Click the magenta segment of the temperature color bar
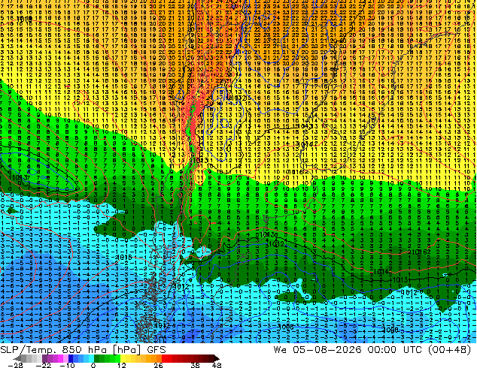The height and width of the screenshot is (368, 477). (60, 358)
